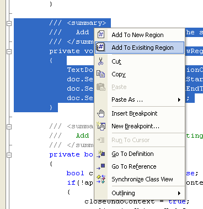The image size is (203, 209).
Task: Click the Run To Cursor arrow icon
Action: [101, 140]
